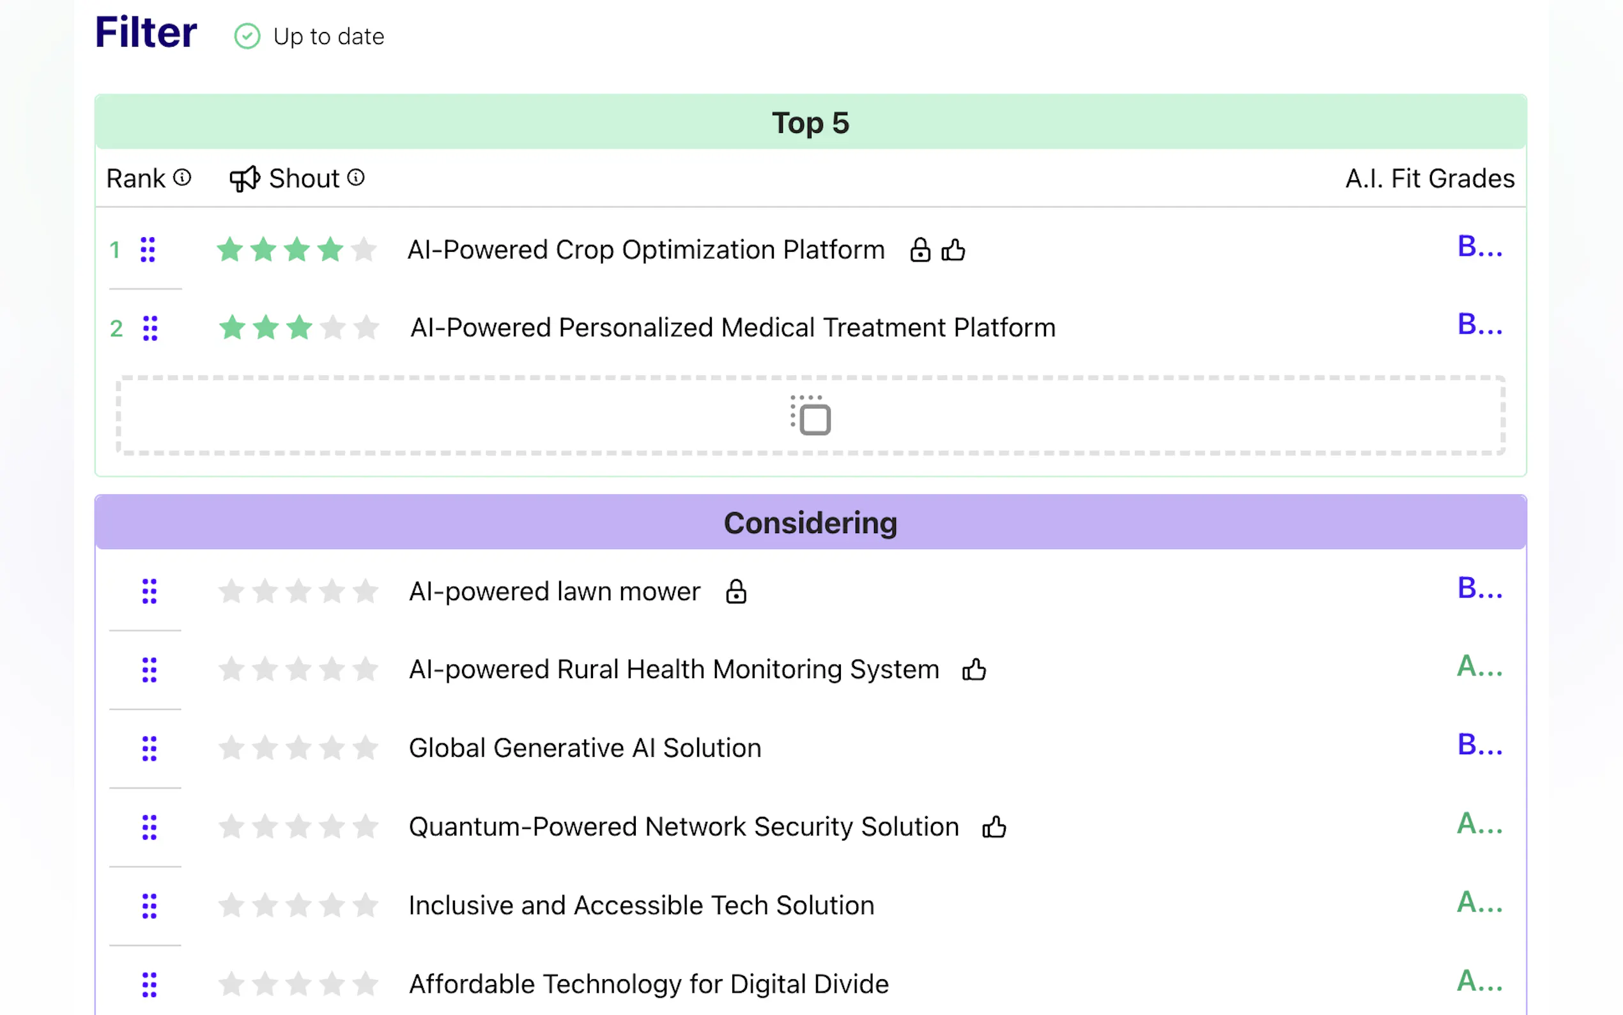Rate Medical Treatment Platform four stars

[x=333, y=329]
